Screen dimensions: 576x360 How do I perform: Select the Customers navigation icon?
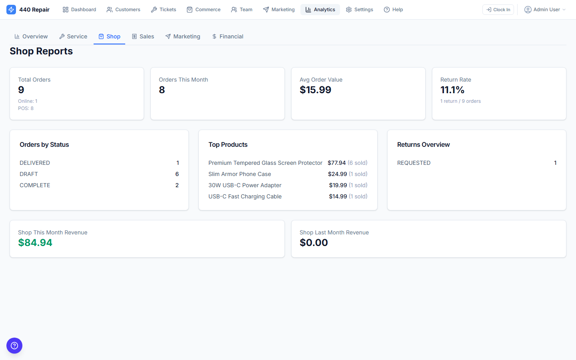(109, 9)
